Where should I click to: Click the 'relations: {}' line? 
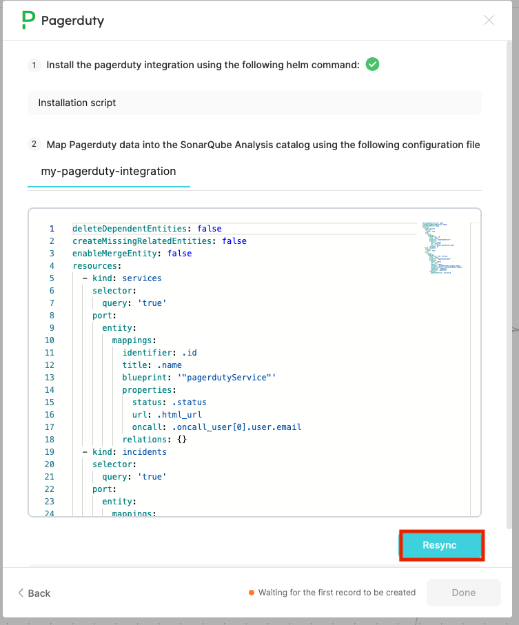(154, 439)
